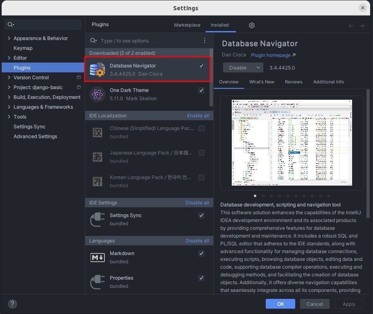Viewport: 373px width, 314px height.
Task: Open the plugins gear settings menu
Action: (252, 25)
